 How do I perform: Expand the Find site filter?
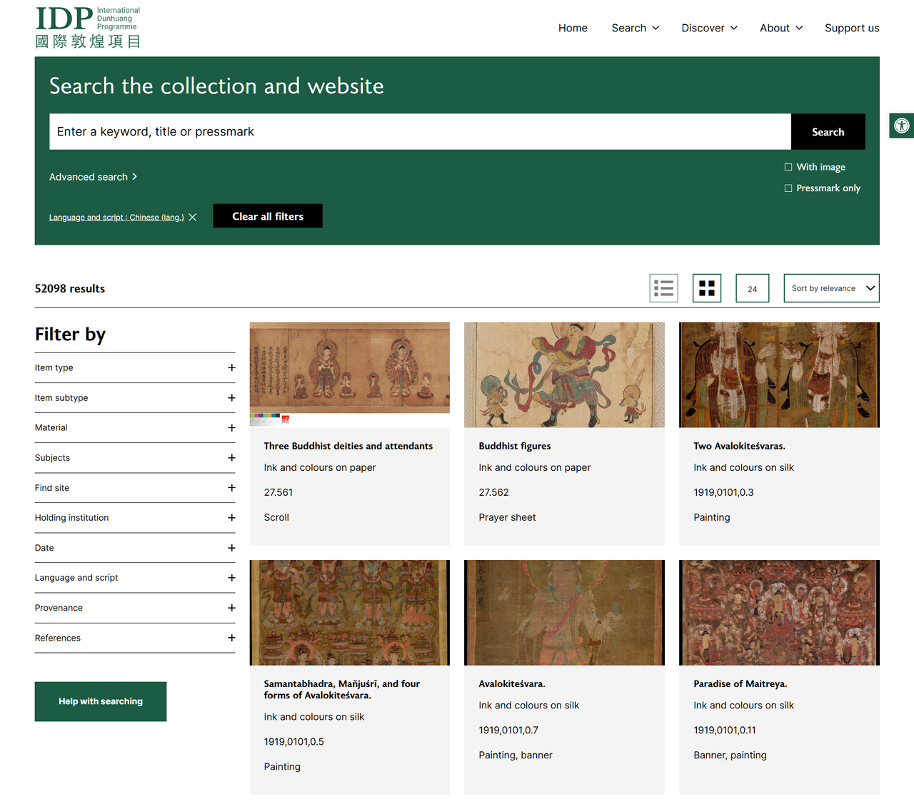135,488
